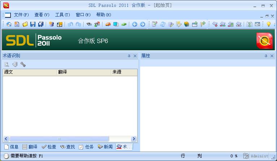Click the left arrow of horizontal scrollbar
The width and height of the screenshot is (277, 161).
[6, 139]
